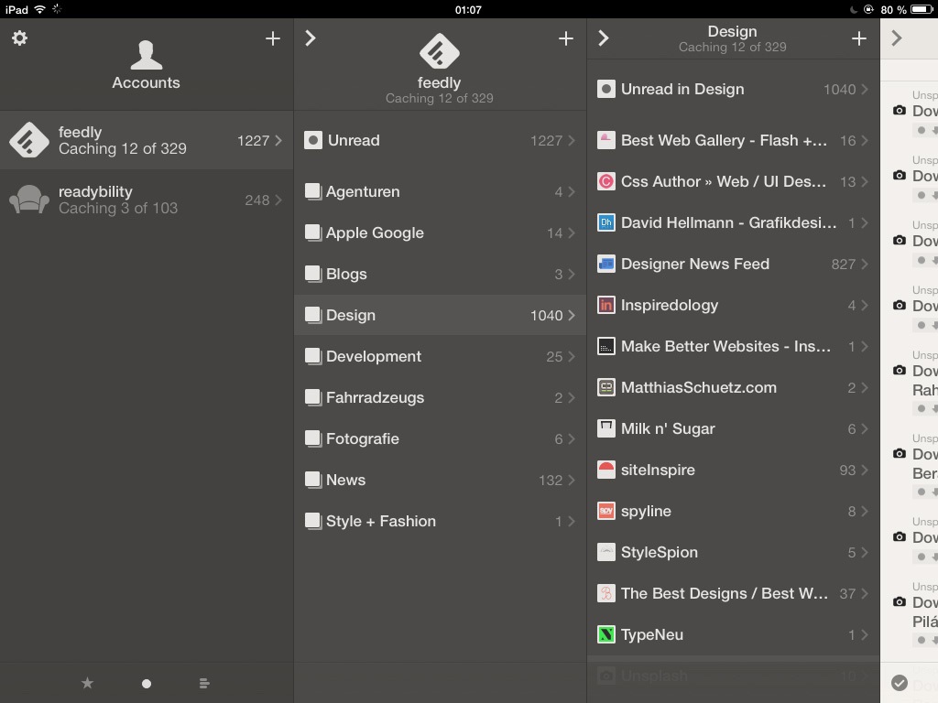Tap the Design column title

[x=732, y=31]
